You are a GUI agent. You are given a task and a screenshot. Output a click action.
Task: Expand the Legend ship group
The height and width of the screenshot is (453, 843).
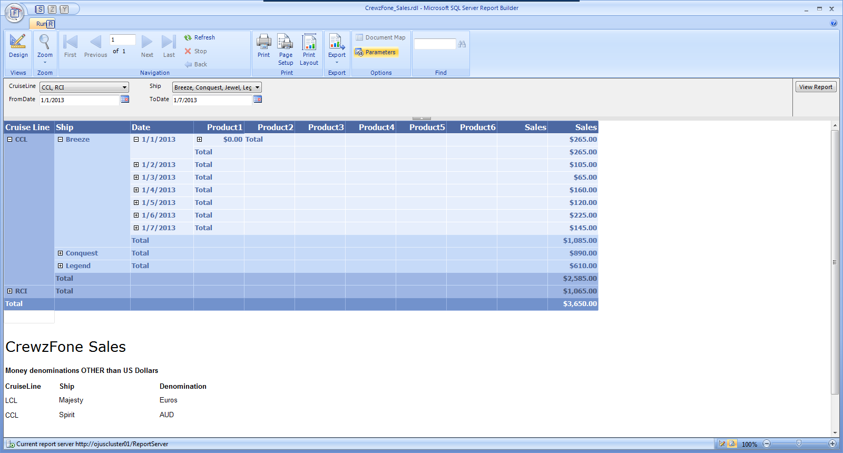(60, 266)
